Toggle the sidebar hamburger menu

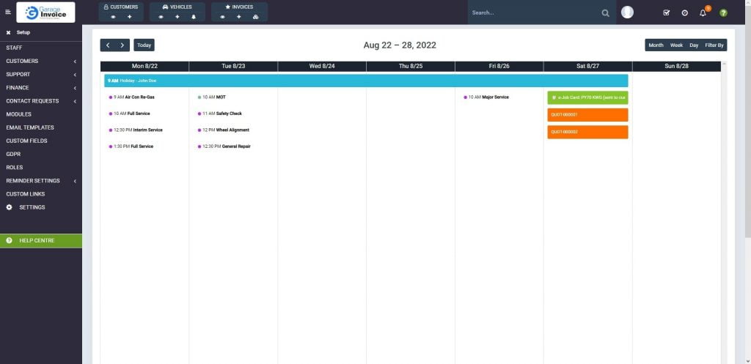tap(8, 12)
